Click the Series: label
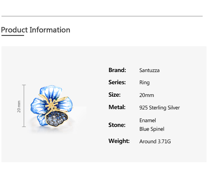 [117, 82]
